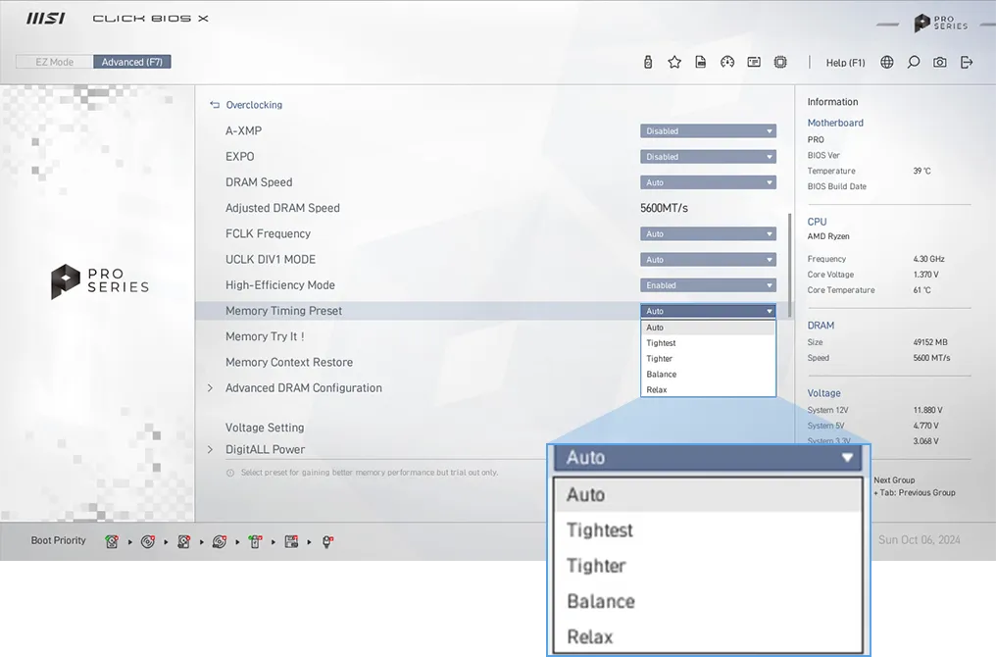The image size is (996, 657).
Task: Click the save profile document icon
Action: pyautogui.click(x=701, y=63)
